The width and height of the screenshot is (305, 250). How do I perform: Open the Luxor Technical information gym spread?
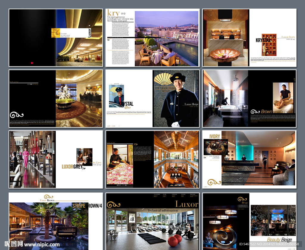pos(152,221)
